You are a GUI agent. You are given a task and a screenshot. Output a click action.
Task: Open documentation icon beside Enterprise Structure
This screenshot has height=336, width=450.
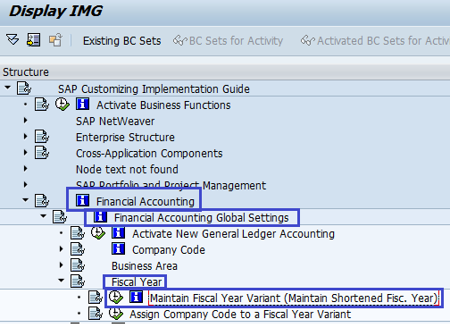click(x=42, y=137)
